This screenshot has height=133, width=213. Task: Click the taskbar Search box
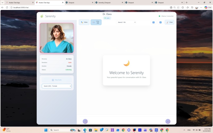click(63, 130)
